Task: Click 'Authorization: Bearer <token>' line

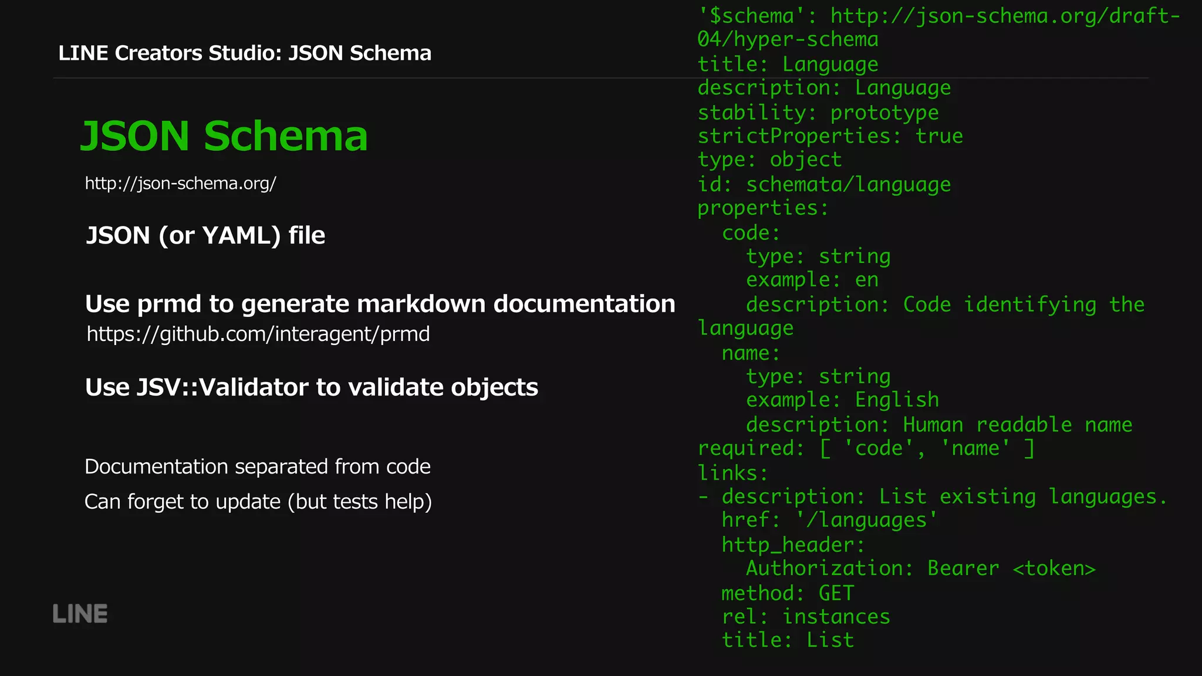Action: pos(921,569)
